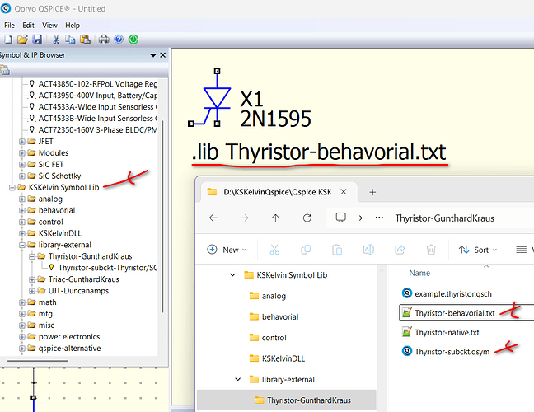The width and height of the screenshot is (534, 412).
Task: Select the math folder in the tree
Action: pyautogui.click(x=47, y=302)
